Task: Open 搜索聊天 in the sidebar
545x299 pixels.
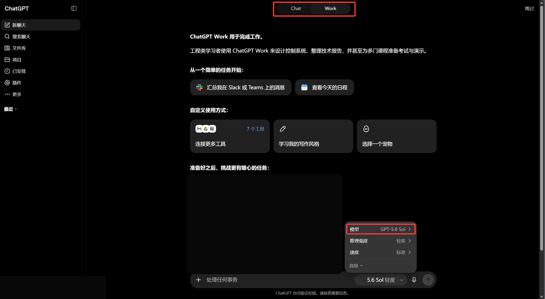Action: coord(41,36)
